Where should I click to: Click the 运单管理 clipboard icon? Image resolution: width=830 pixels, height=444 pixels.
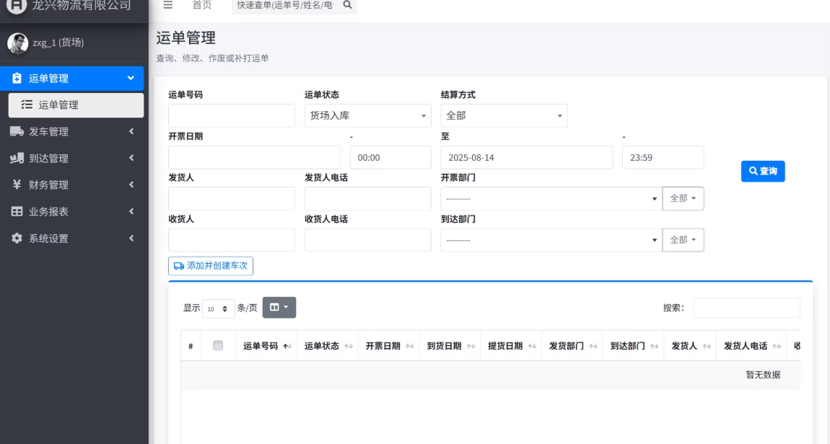17,79
